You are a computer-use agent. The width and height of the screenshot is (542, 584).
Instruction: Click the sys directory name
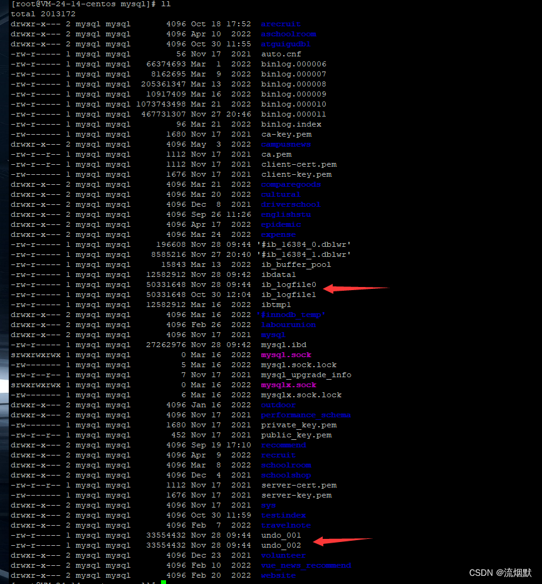coord(268,506)
